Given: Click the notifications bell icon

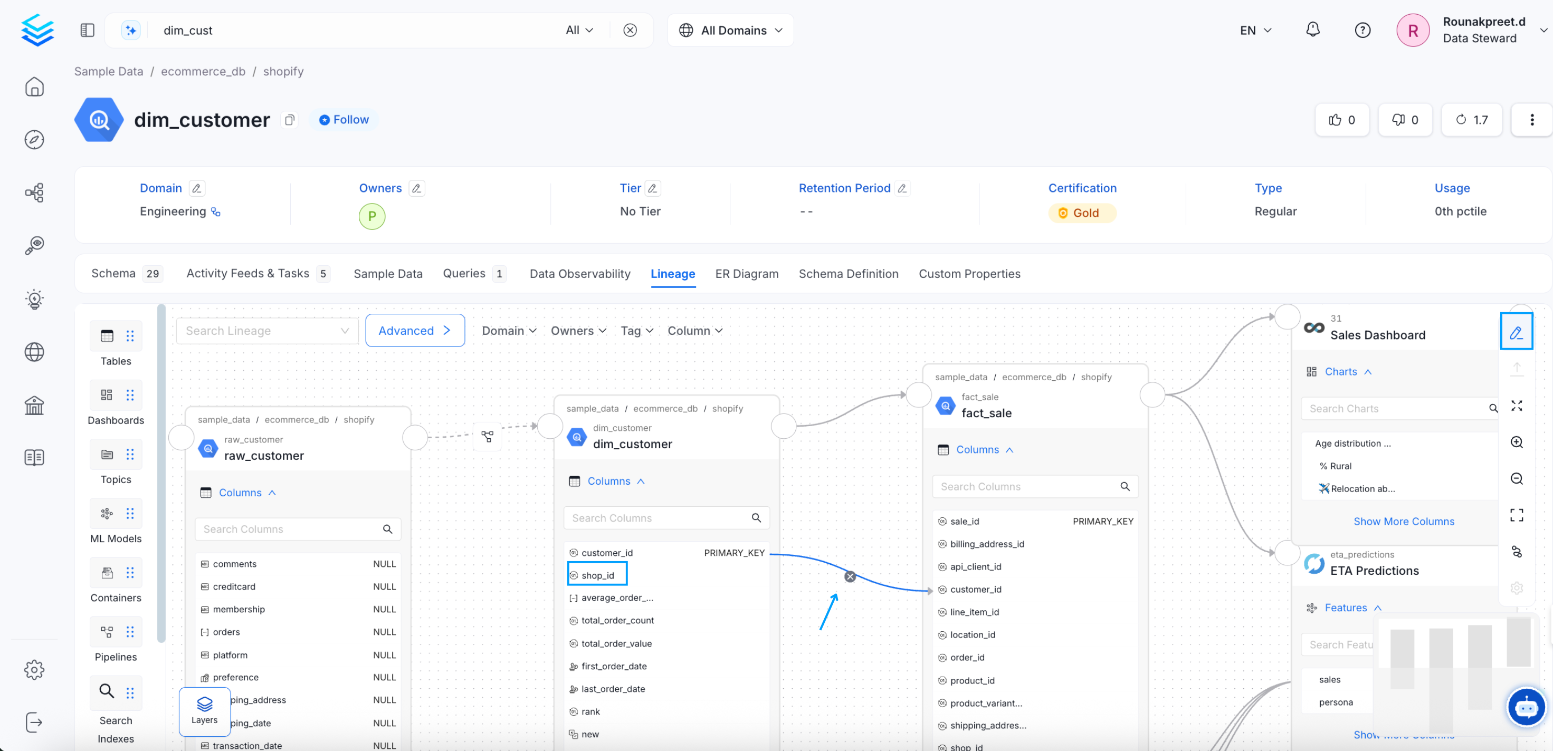Looking at the screenshot, I should (1312, 30).
